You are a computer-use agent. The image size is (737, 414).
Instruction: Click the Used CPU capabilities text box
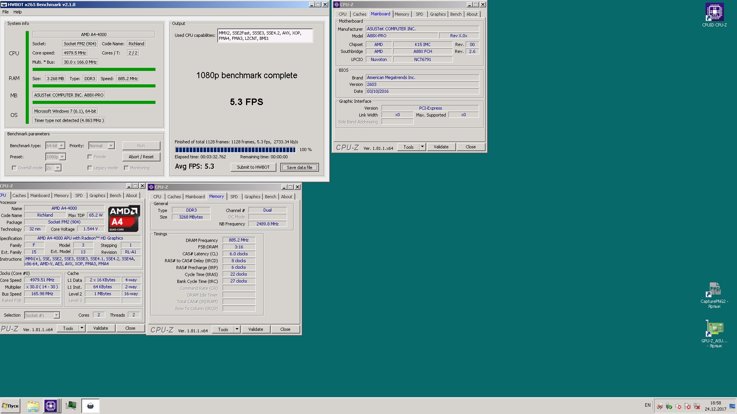tap(265, 36)
